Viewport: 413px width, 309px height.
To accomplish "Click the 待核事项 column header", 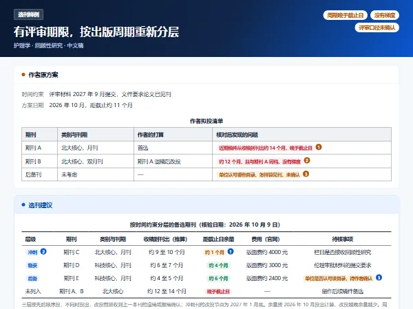I will pos(343,239).
